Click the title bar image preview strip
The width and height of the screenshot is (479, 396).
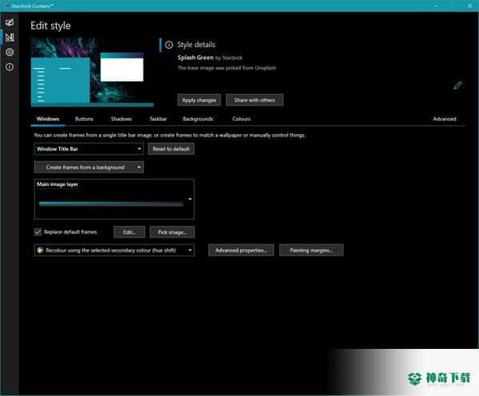111,204
